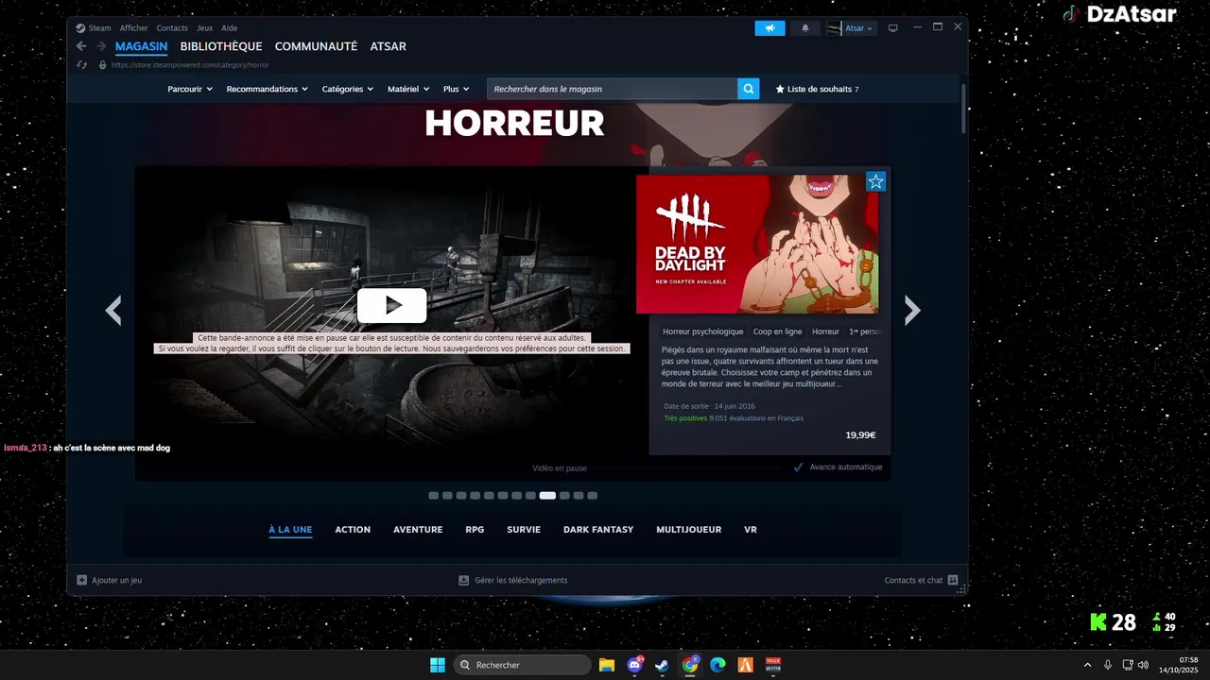The image size is (1210, 680).
Task: Open the Matériel dropdown menu
Action: pos(408,89)
